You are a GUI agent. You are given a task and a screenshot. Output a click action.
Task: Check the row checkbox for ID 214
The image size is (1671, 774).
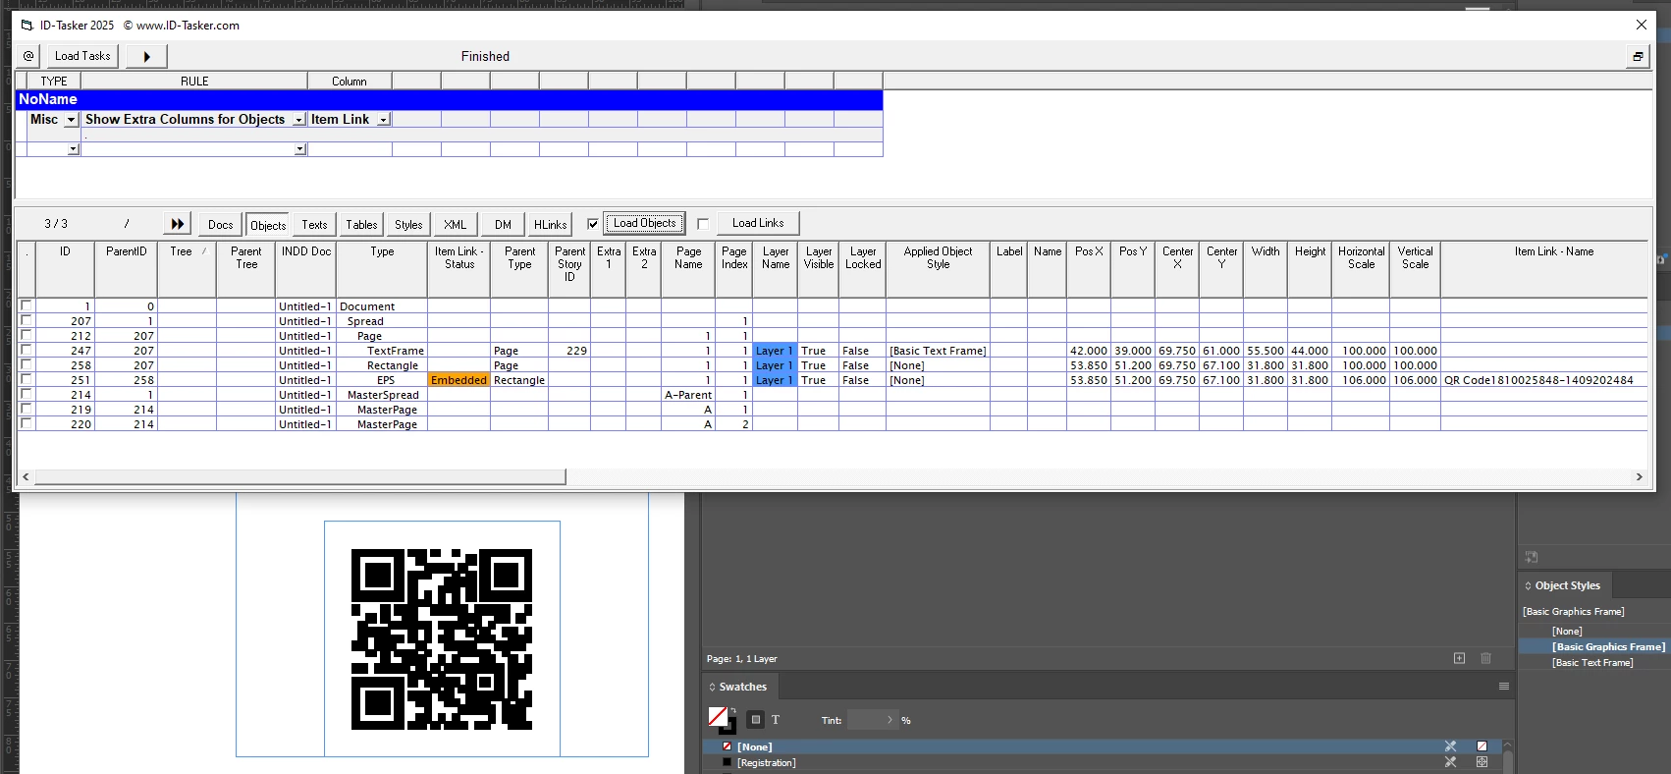coord(26,394)
